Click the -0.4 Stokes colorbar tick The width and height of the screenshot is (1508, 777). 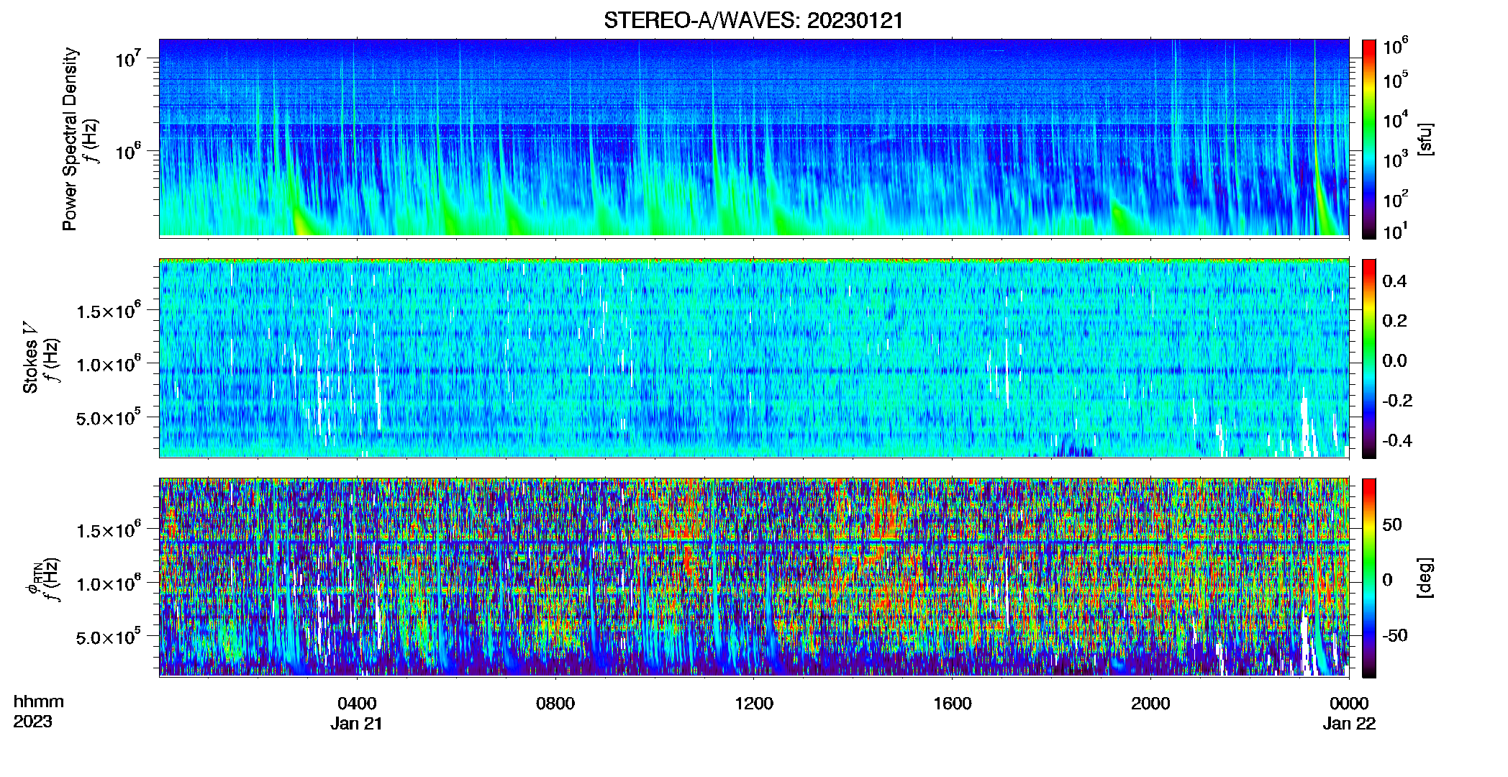(1397, 440)
